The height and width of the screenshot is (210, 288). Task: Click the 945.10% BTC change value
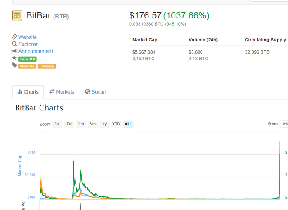[175, 24]
